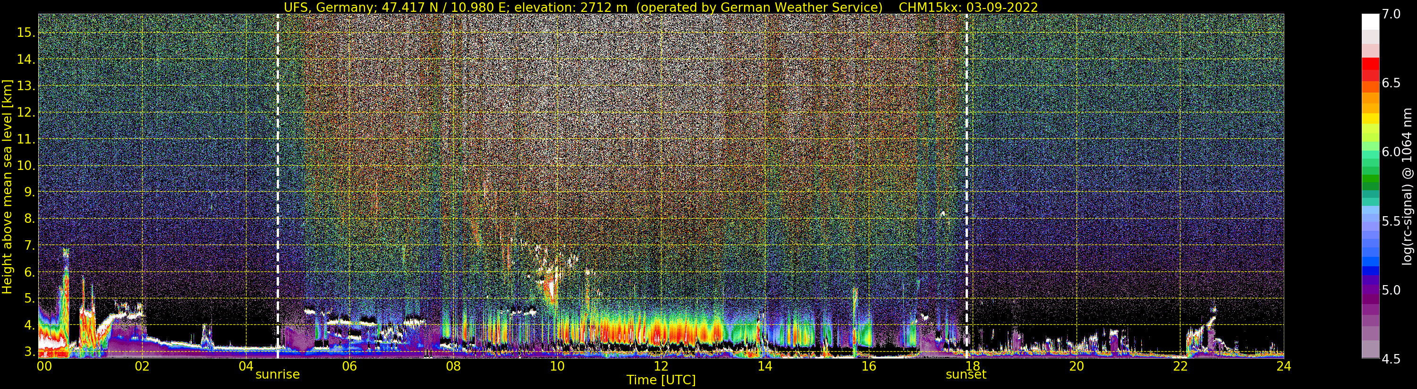Click the time axis tick '00'

coord(43,366)
